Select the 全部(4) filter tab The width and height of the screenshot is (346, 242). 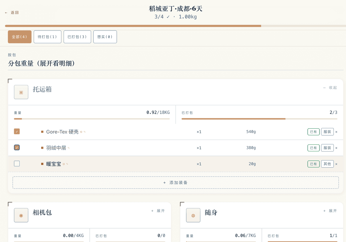(20, 37)
